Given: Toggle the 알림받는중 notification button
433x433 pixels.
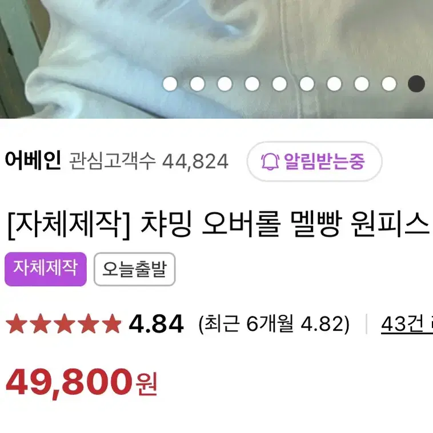Looking at the screenshot, I should coord(314,161).
